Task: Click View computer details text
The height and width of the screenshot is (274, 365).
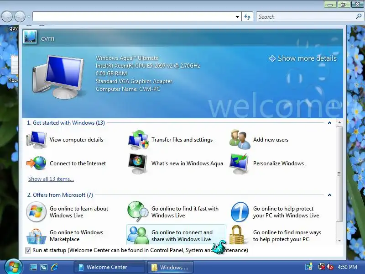Action: [x=76, y=140]
